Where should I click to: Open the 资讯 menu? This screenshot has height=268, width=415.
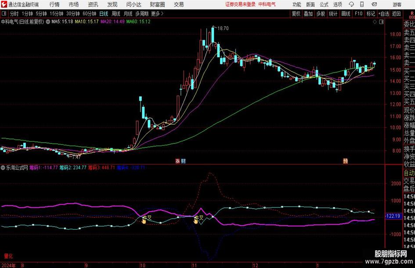pyautogui.click(x=93, y=4)
